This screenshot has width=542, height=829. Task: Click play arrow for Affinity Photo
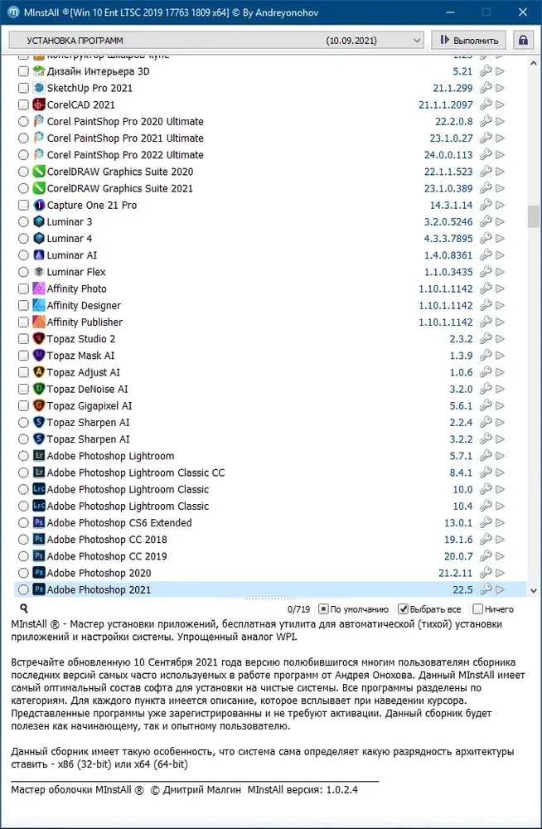point(500,288)
